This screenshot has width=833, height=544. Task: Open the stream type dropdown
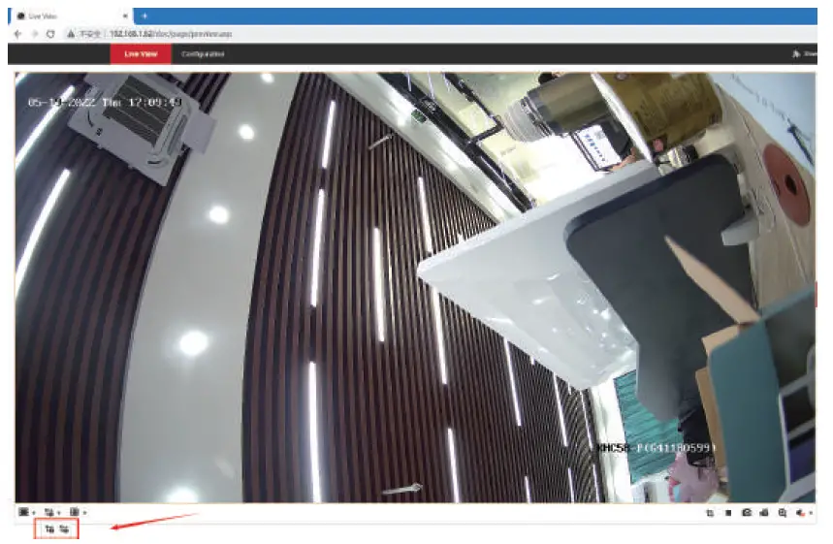click(52, 512)
